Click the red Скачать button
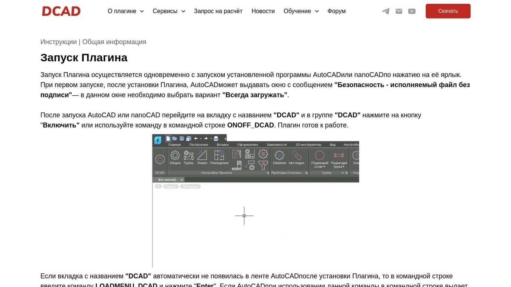The image size is (511, 287). [448, 11]
